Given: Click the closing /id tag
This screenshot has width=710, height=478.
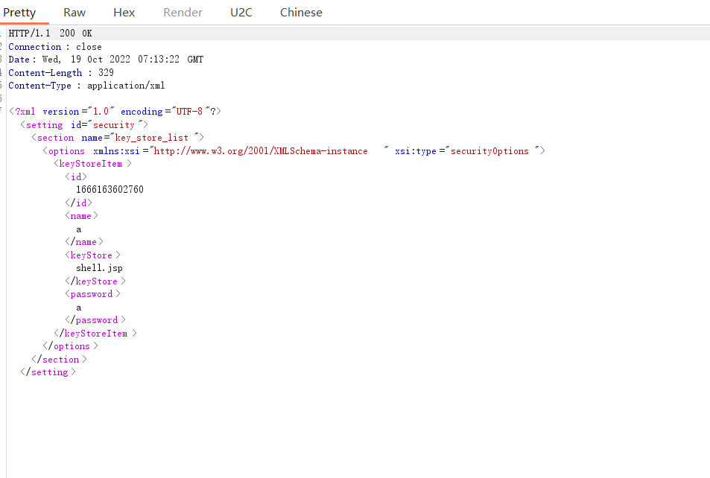Looking at the screenshot, I should [x=79, y=203].
